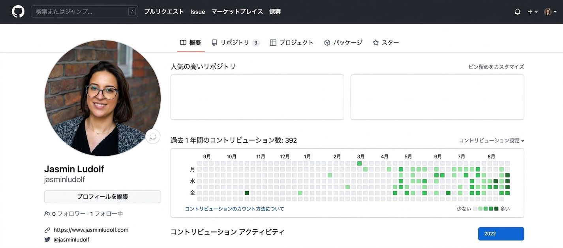The image size is (563, 248).
Task: Click the book icon on 概要 tab
Action: 183,43
